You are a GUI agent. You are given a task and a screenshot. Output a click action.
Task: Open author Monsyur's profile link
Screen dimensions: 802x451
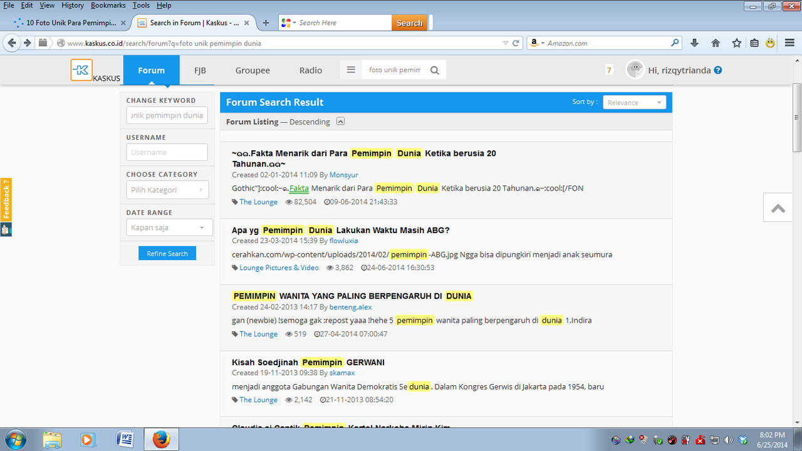[344, 175]
